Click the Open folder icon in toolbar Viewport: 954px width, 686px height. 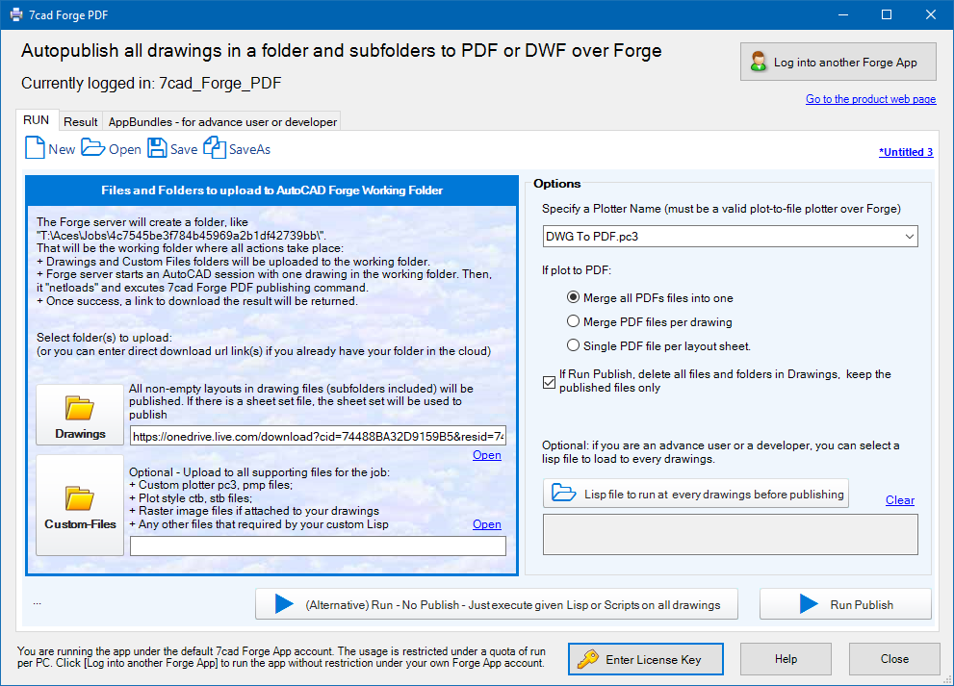click(x=93, y=148)
